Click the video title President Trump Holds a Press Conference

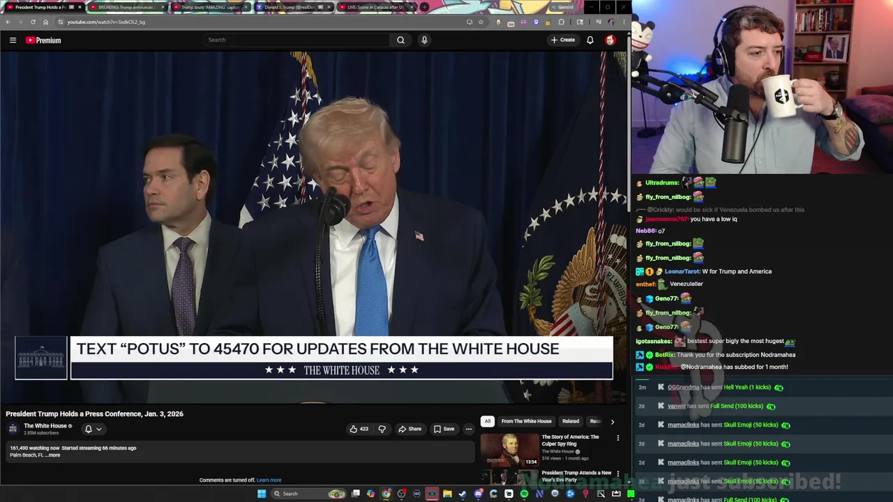pyautogui.click(x=94, y=413)
